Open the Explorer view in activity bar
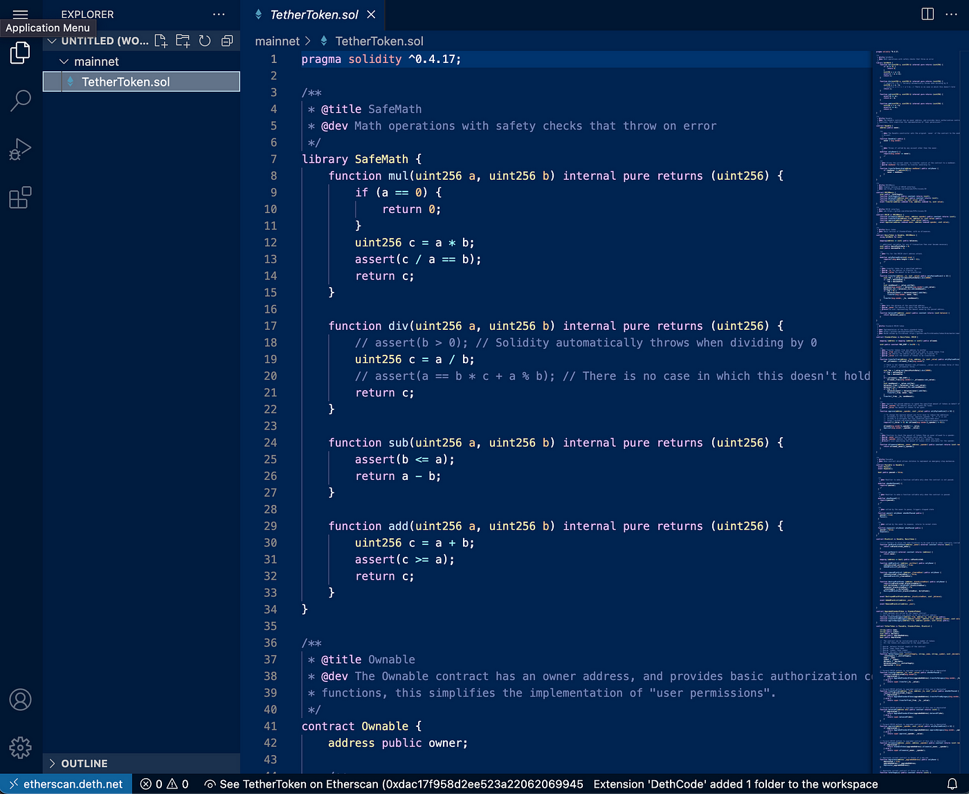969x794 pixels. [x=20, y=53]
